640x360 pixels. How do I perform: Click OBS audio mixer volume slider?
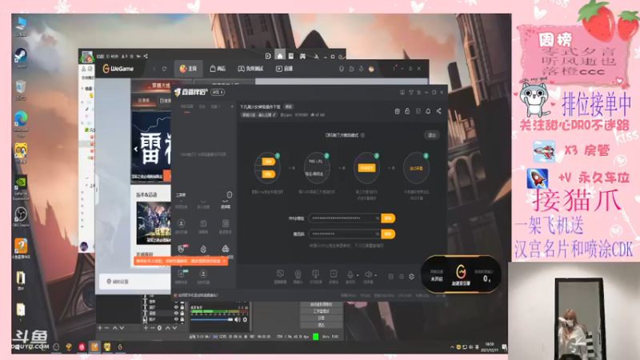211,320
